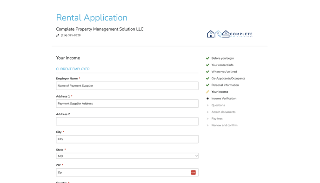Click the bullet beside Income Verification

207,98
